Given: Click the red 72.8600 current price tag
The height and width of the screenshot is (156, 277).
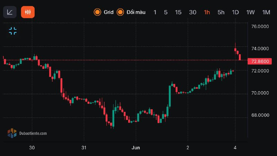Looking at the screenshot, I should [x=260, y=61].
